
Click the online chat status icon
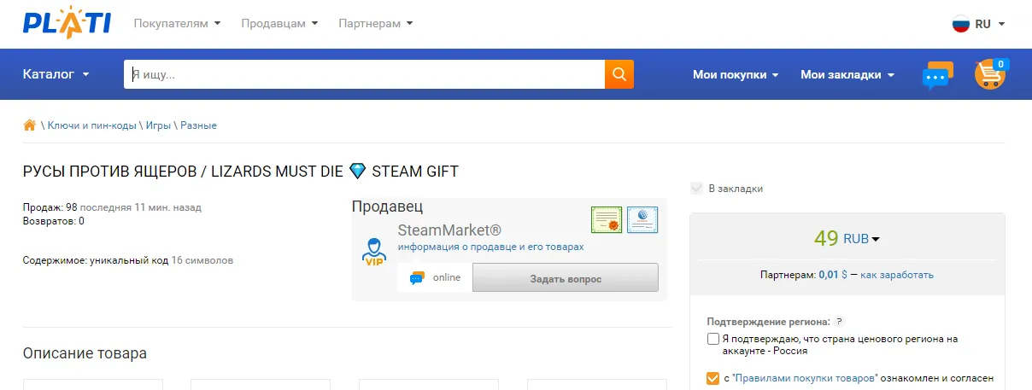pos(417,278)
